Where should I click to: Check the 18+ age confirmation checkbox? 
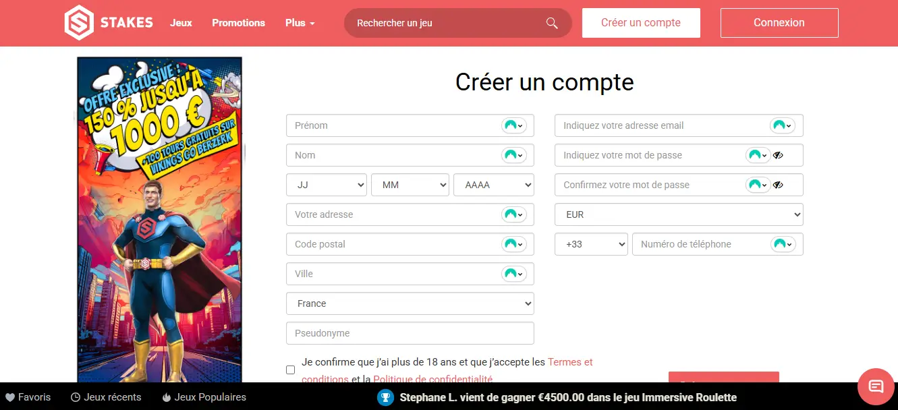coord(291,370)
